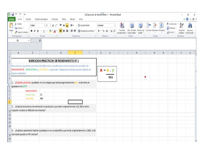Switch to the Revisar tab

tap(73, 19)
